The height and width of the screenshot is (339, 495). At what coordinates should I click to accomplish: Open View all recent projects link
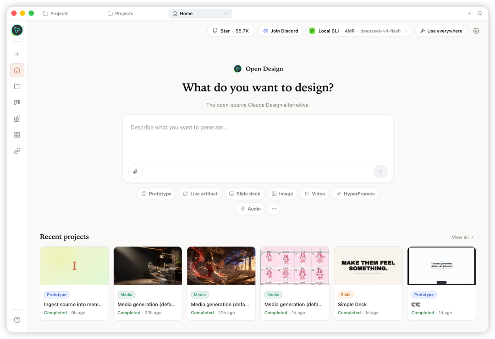[x=462, y=237]
